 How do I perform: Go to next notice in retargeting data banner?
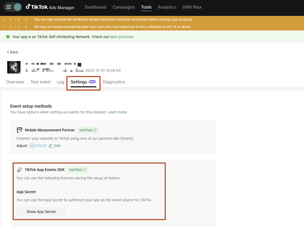click(26, 27)
